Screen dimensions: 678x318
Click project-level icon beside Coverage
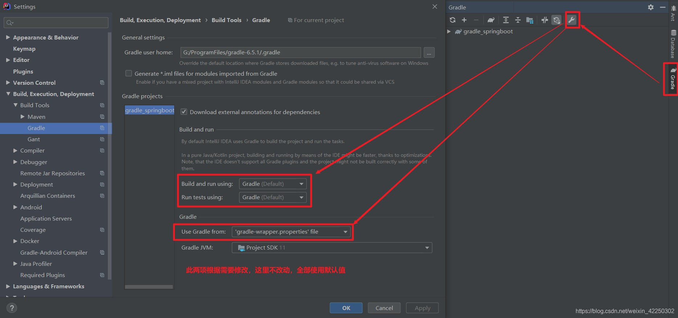[102, 230]
